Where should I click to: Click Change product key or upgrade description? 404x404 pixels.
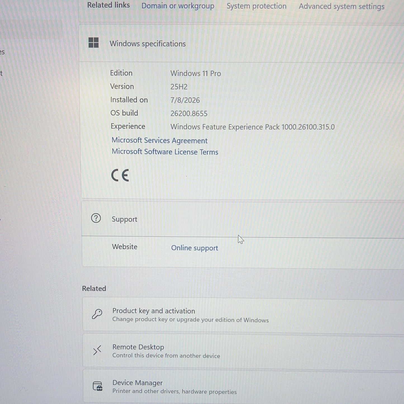pyautogui.click(x=190, y=320)
